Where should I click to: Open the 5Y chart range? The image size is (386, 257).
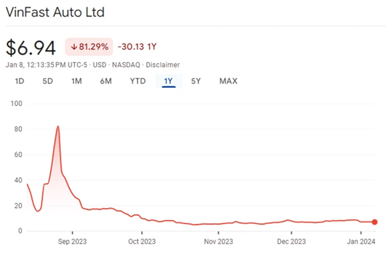[x=195, y=81]
